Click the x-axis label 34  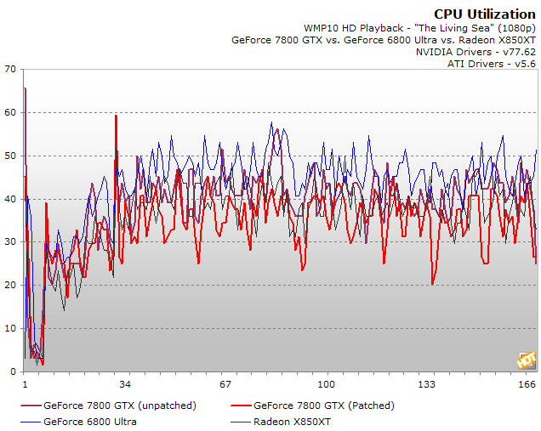point(125,384)
